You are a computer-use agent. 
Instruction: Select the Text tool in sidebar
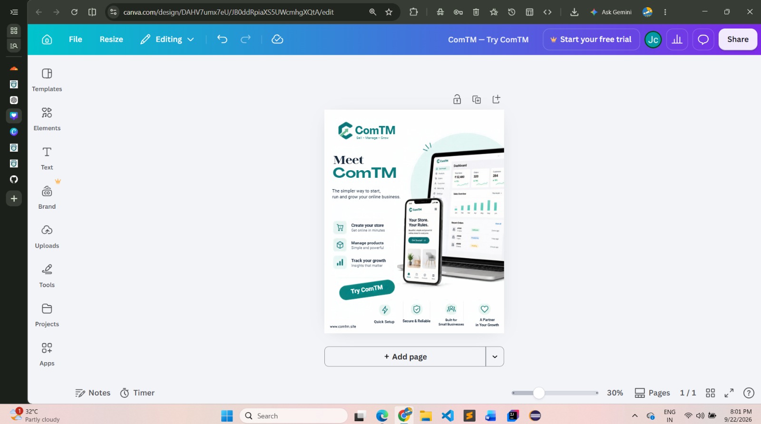pyautogui.click(x=47, y=158)
